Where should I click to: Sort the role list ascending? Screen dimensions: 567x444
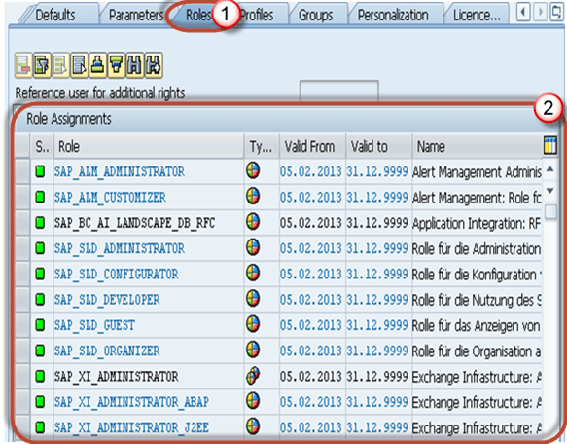[98, 65]
